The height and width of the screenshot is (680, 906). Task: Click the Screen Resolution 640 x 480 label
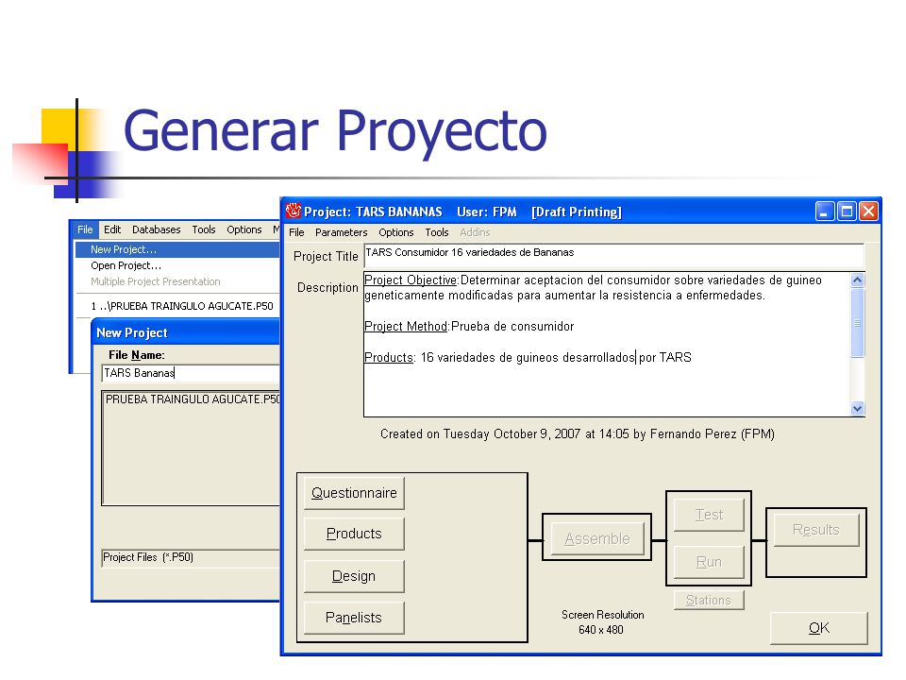602,622
